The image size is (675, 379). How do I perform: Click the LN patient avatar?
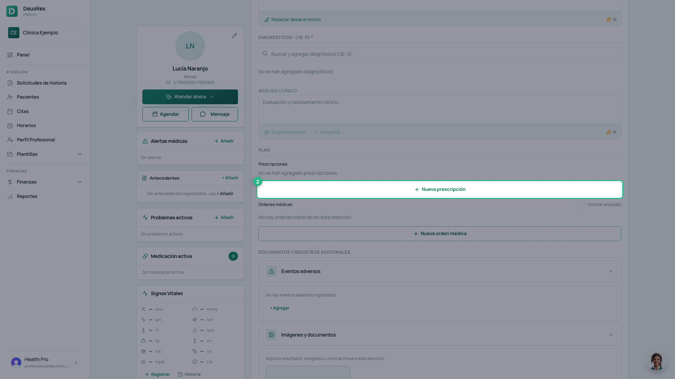click(190, 46)
